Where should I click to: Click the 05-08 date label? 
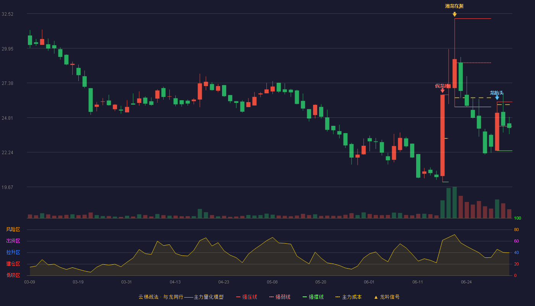[x=272, y=282]
